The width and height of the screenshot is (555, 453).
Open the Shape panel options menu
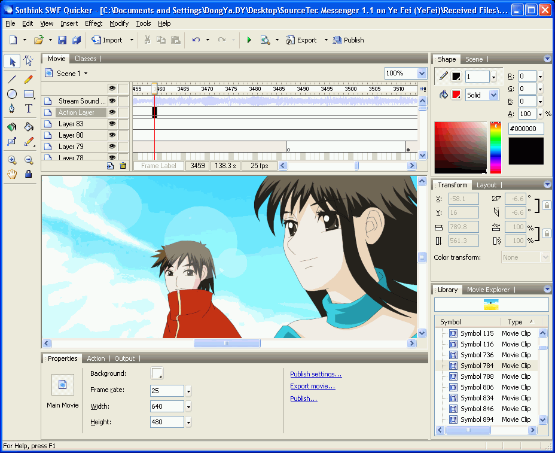click(x=547, y=59)
